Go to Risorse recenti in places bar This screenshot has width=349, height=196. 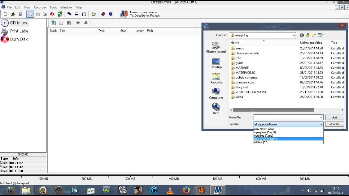216,47
